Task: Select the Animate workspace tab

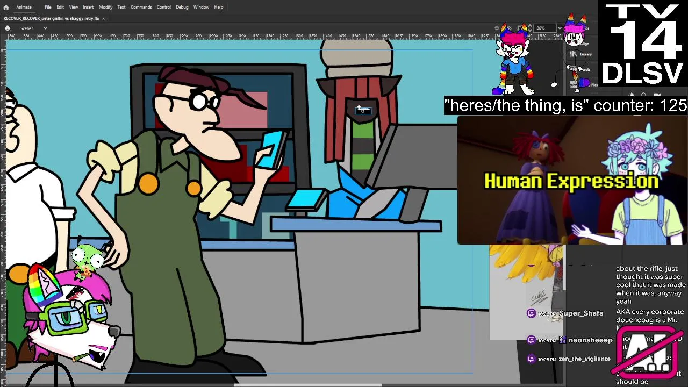Action: pos(24,7)
